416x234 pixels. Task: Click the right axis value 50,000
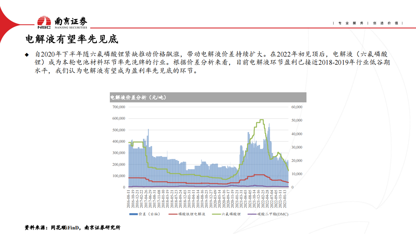pyautogui.click(x=297, y=120)
